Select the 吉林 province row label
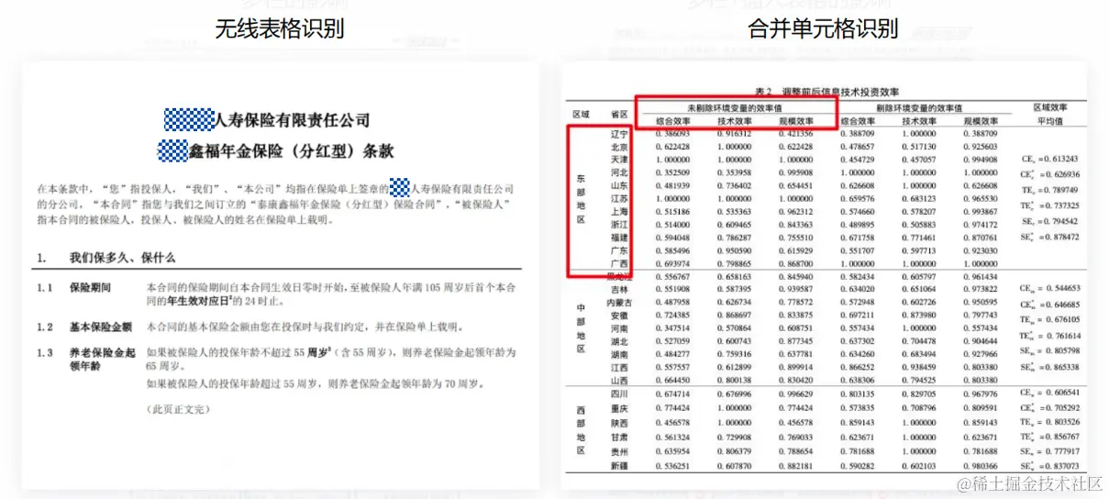The image size is (1109, 499). pyautogui.click(x=619, y=289)
